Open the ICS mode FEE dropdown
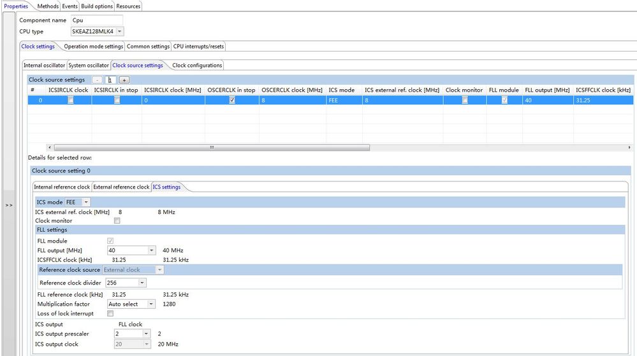The image size is (637, 356). 86,202
